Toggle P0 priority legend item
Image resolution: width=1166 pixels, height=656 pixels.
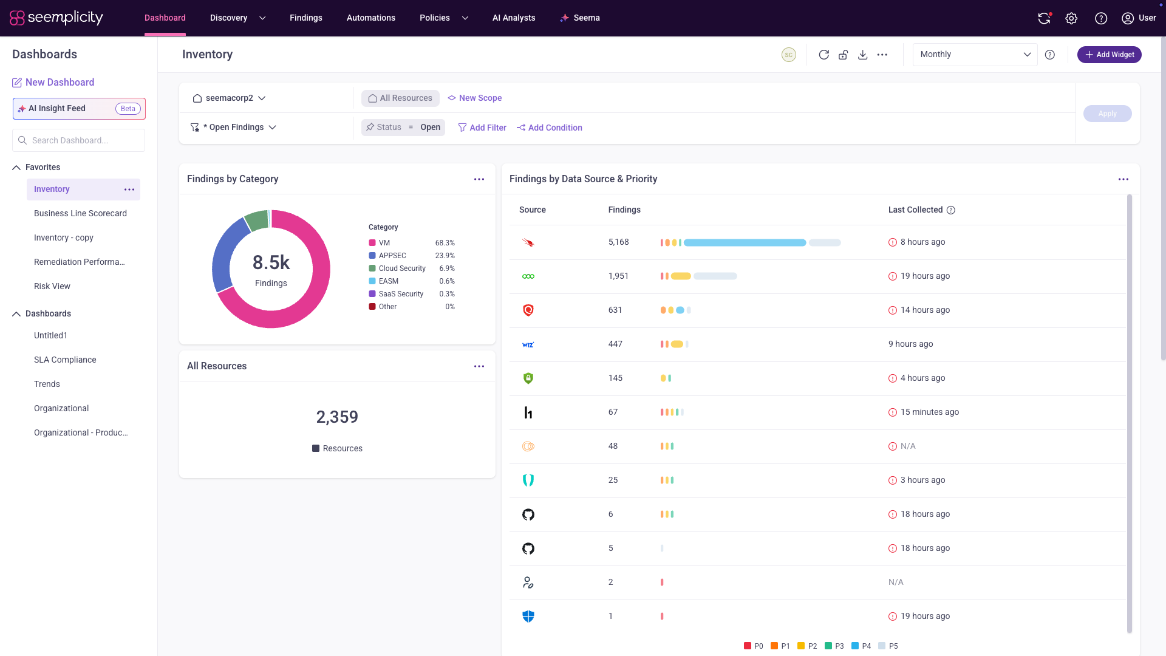pos(754,646)
